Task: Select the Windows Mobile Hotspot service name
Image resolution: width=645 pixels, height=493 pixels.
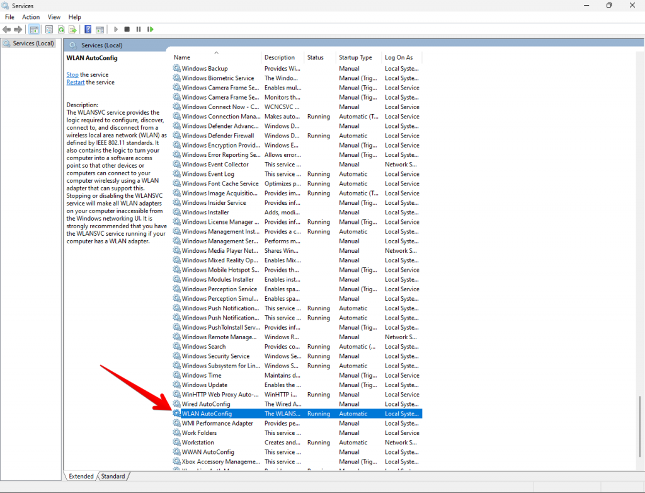Action: [x=220, y=270]
